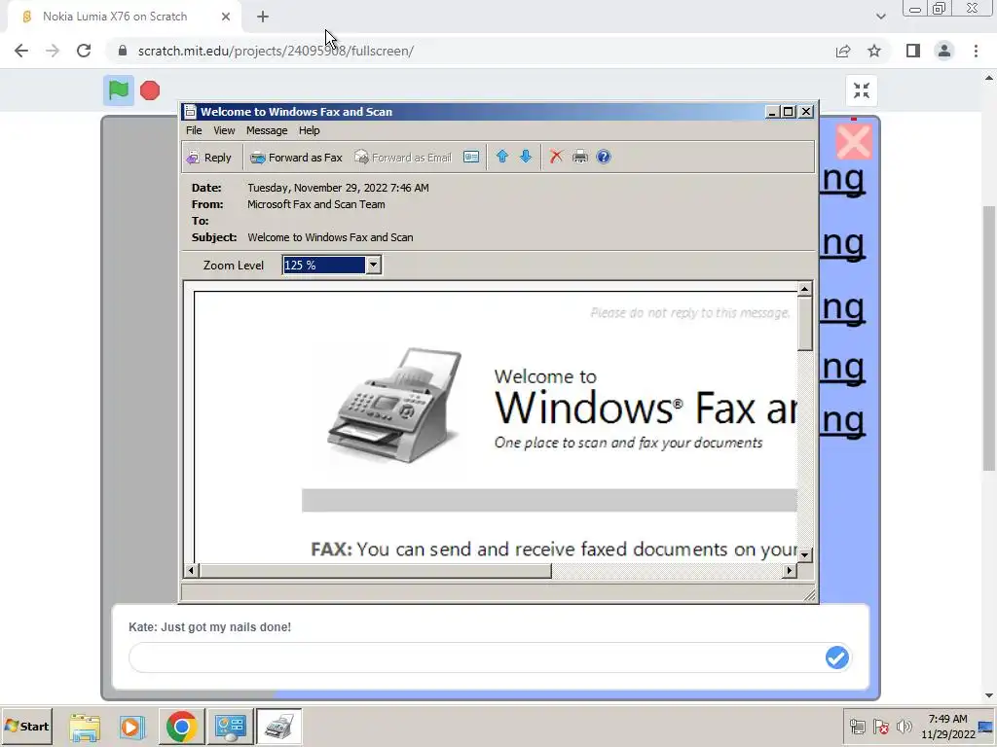Viewport: 997px width, 747px height.
Task: Click the red X delete icon
Action: [556, 157]
